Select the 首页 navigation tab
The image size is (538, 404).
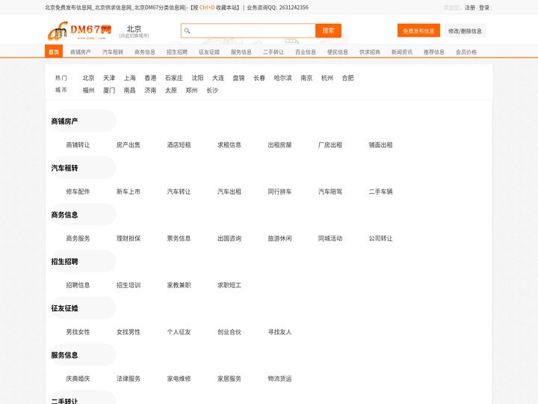(x=54, y=52)
